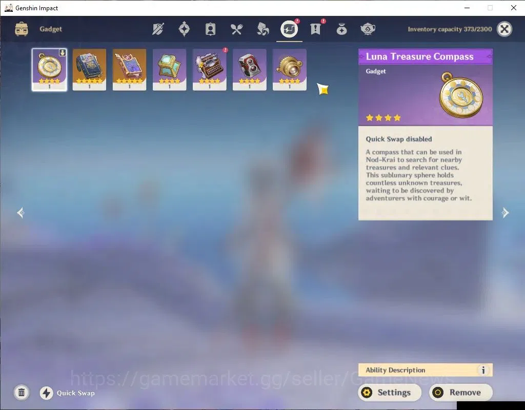
Task: Click the Quick Swap lightning icon
Action: tap(47, 393)
